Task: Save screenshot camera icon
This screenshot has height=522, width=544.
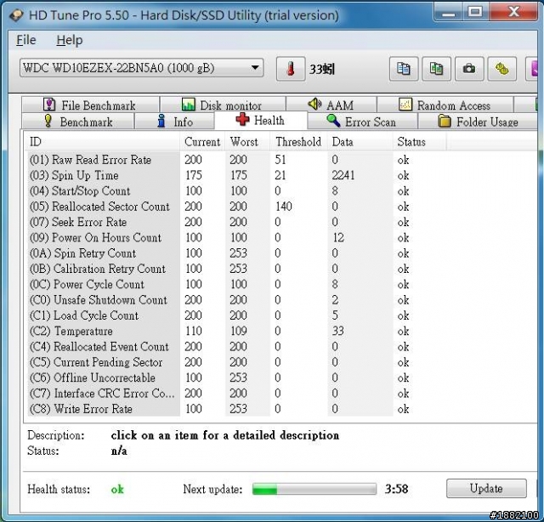Action: 469,69
